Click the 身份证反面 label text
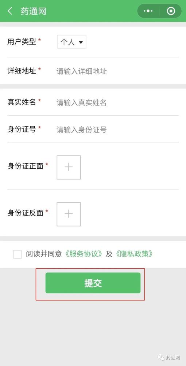Screen dimensions: 186x366 [25, 213]
